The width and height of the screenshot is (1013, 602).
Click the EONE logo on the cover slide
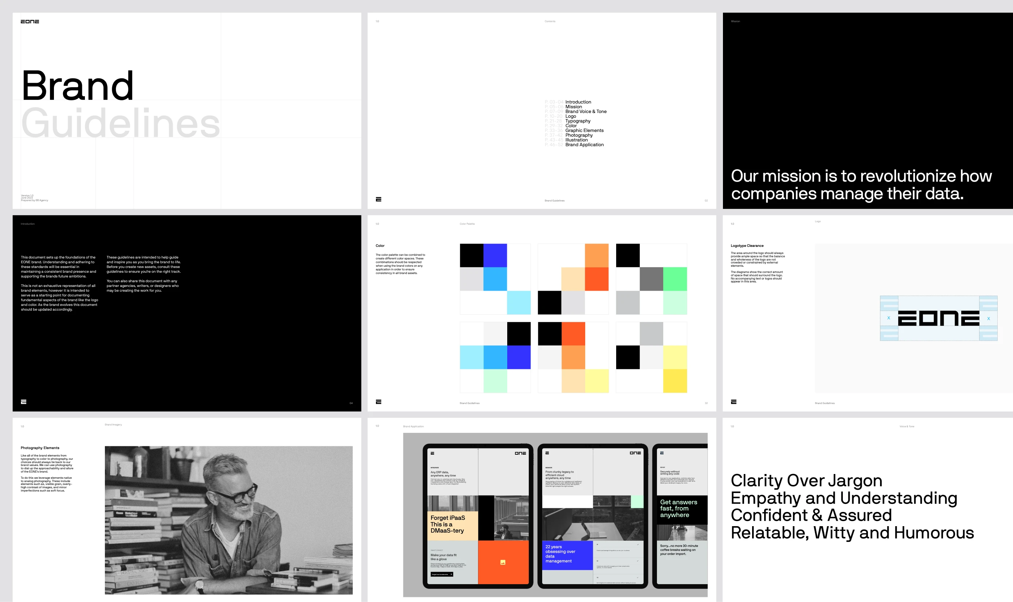pos(30,22)
